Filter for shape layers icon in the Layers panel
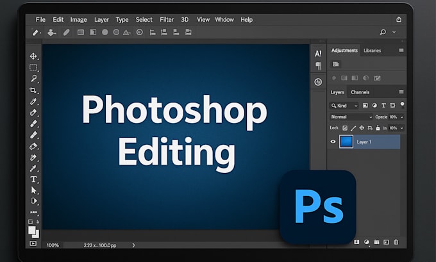Image resolution: width=436 pixels, height=262 pixels. pos(392,105)
